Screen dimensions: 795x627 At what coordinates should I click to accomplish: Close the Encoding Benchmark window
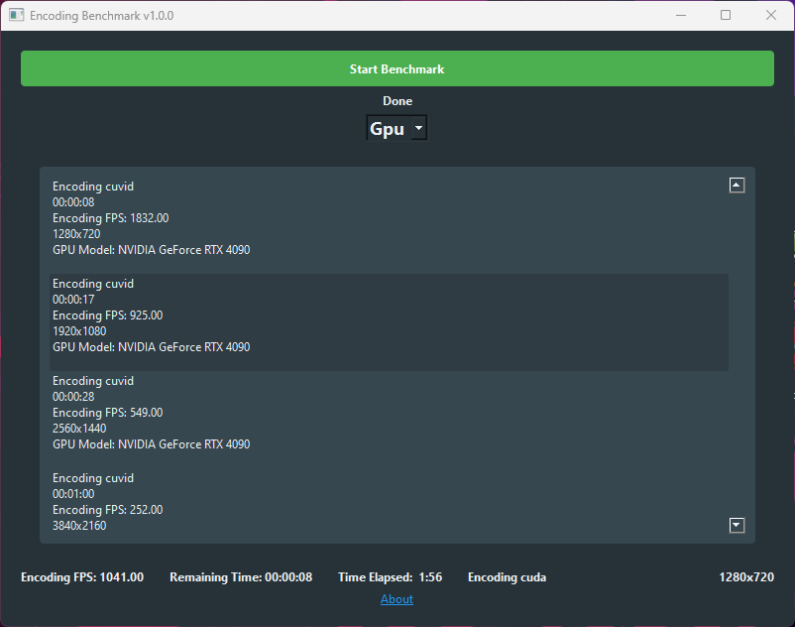[x=771, y=15]
